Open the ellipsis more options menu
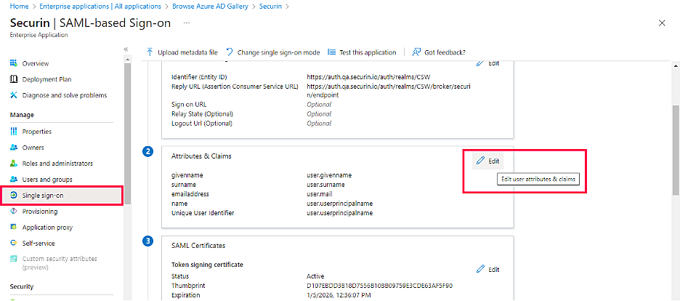 pyautogui.click(x=187, y=23)
